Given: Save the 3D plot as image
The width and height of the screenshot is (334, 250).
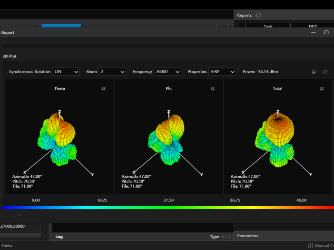Looking at the screenshot, I should [314, 72].
